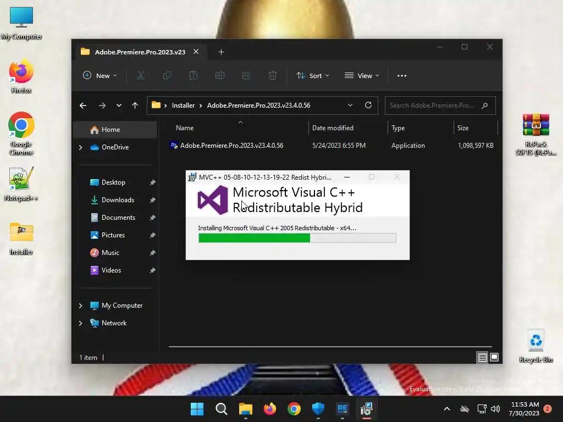Show hidden icons in system tray

click(x=447, y=409)
